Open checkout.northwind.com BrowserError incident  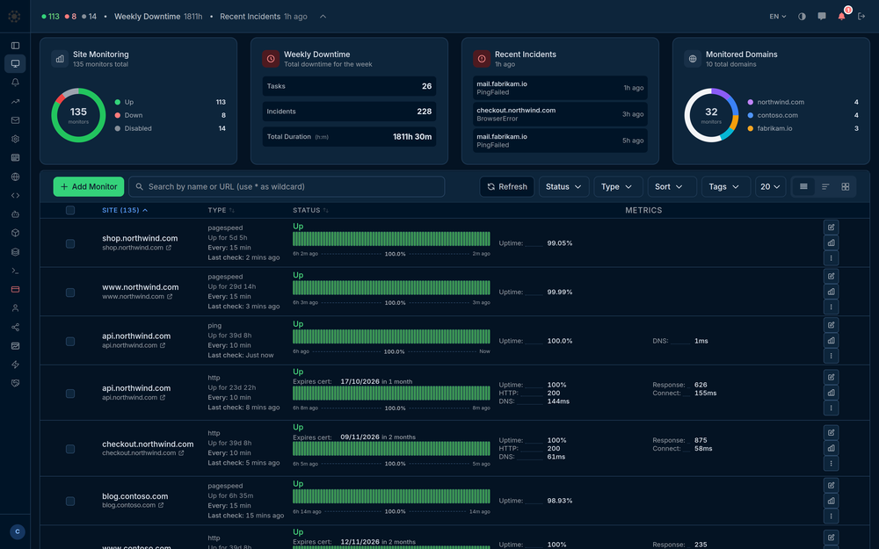coord(560,114)
